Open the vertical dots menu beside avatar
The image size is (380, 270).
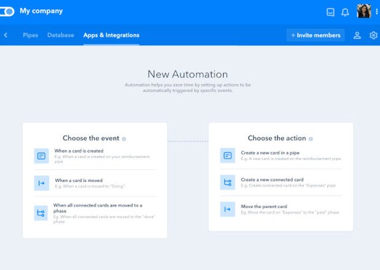click(x=377, y=11)
